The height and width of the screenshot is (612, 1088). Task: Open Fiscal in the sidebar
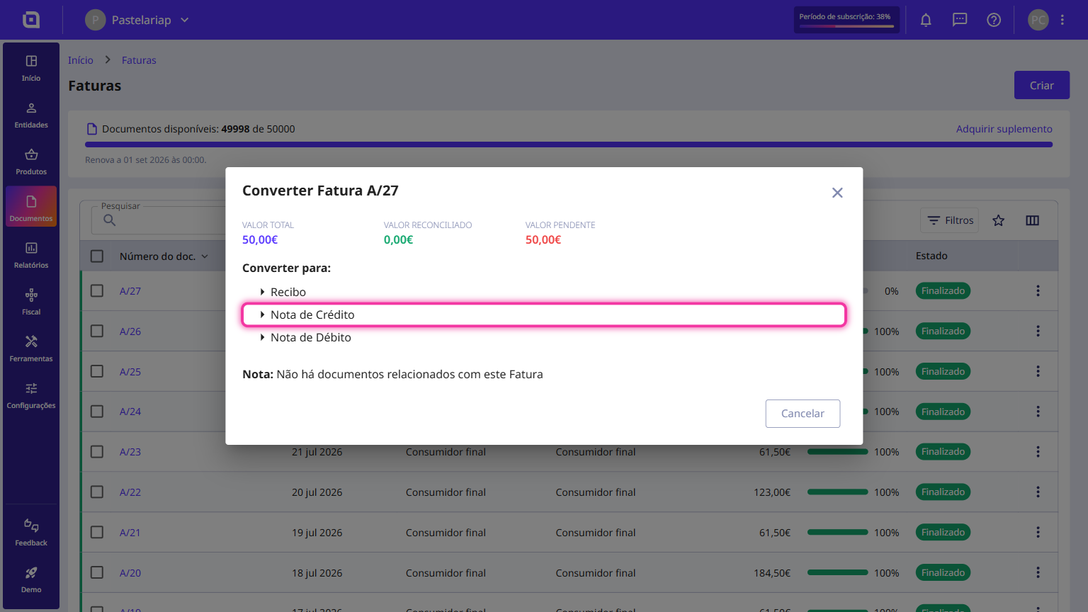[31, 302]
